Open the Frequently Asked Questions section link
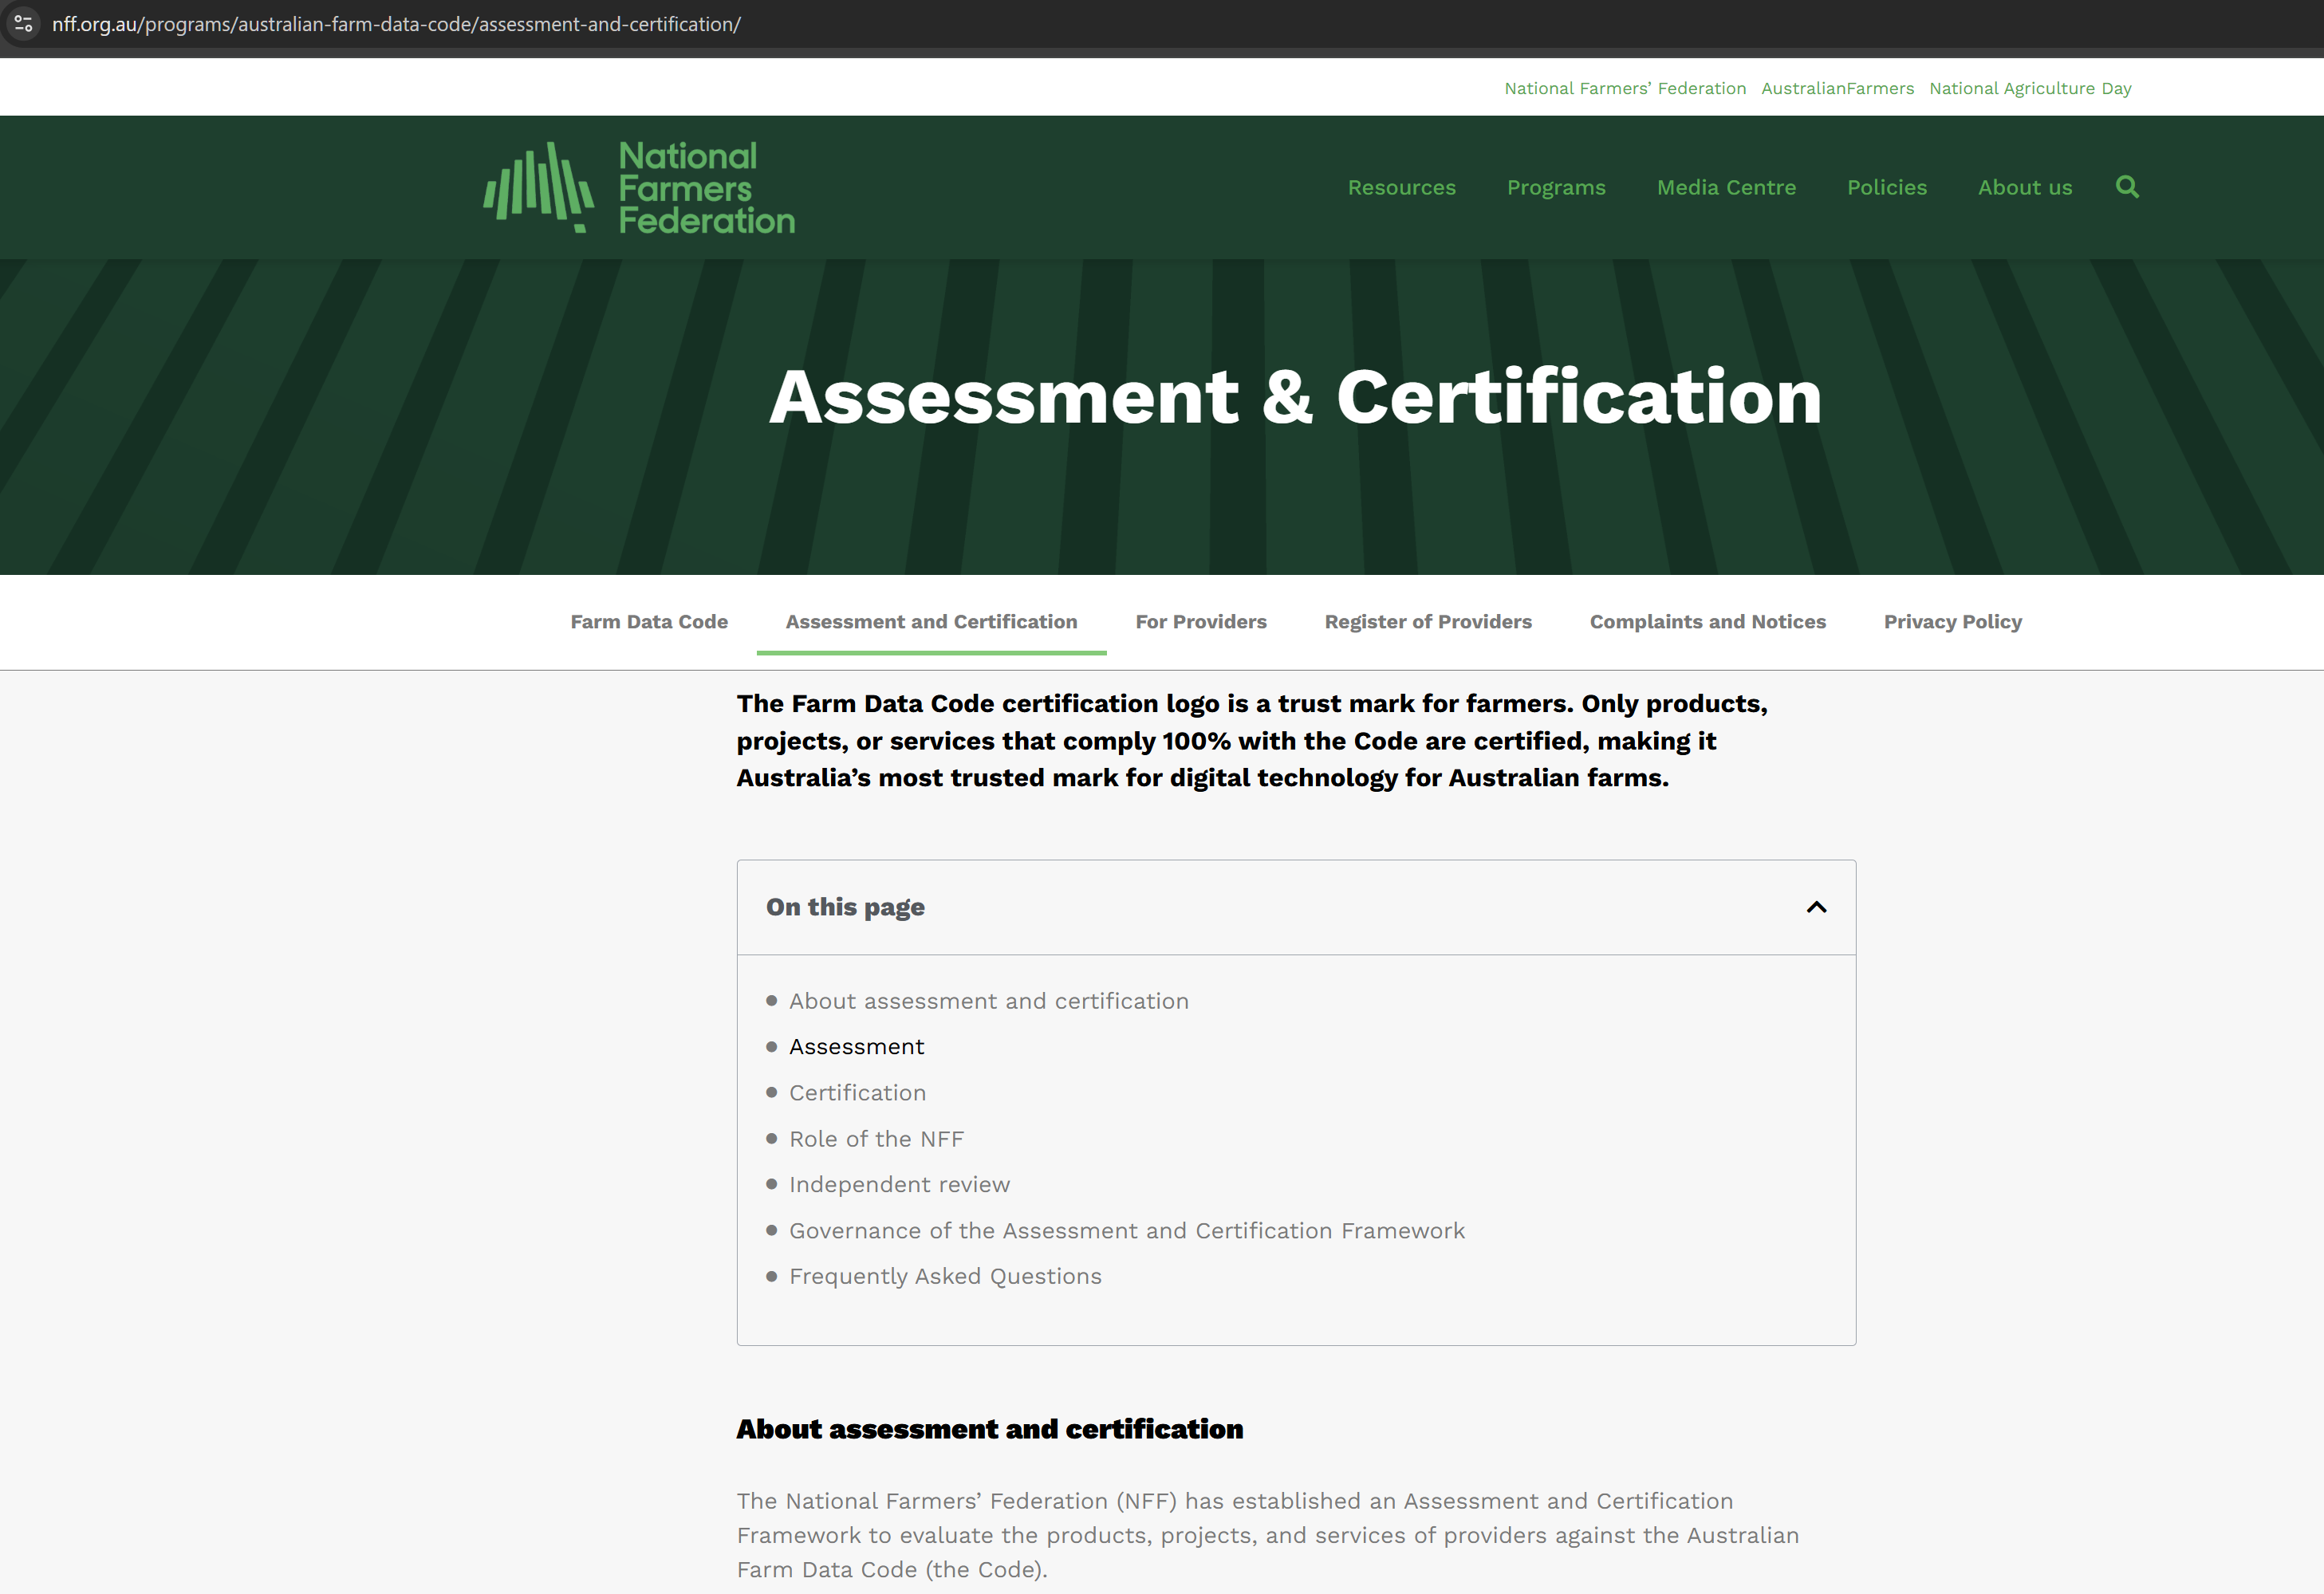The width and height of the screenshot is (2324, 1594). 945,1276
